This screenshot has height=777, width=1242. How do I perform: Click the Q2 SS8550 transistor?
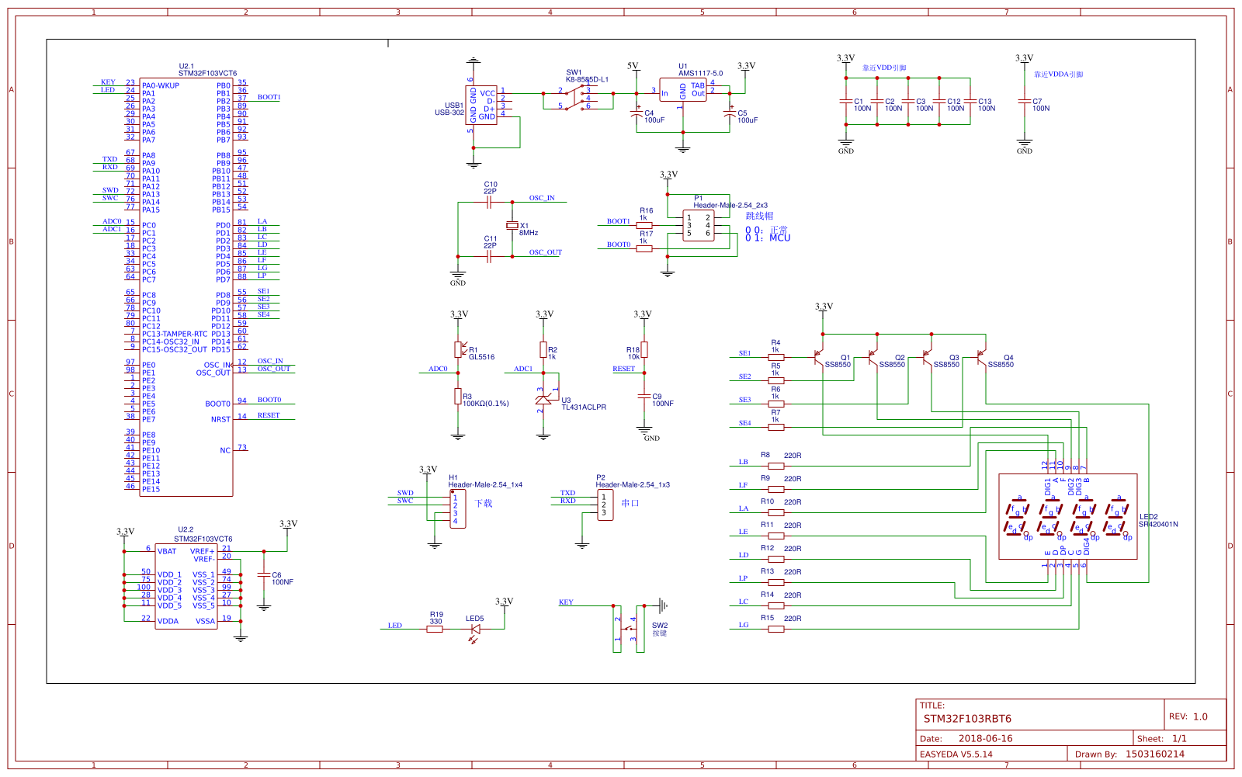coord(873,357)
